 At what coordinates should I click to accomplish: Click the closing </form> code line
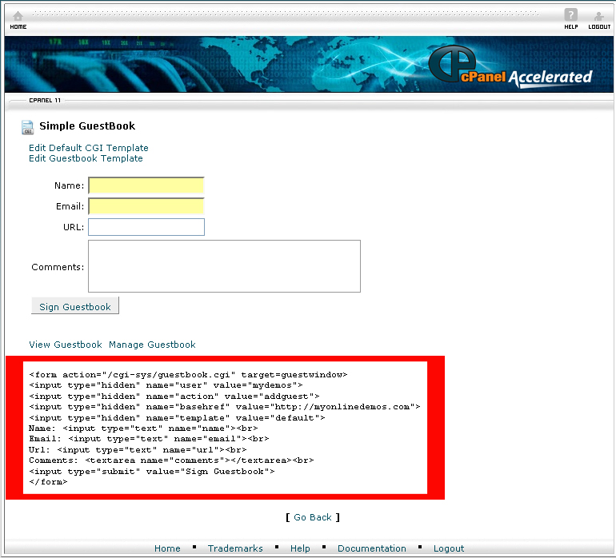tap(48, 482)
